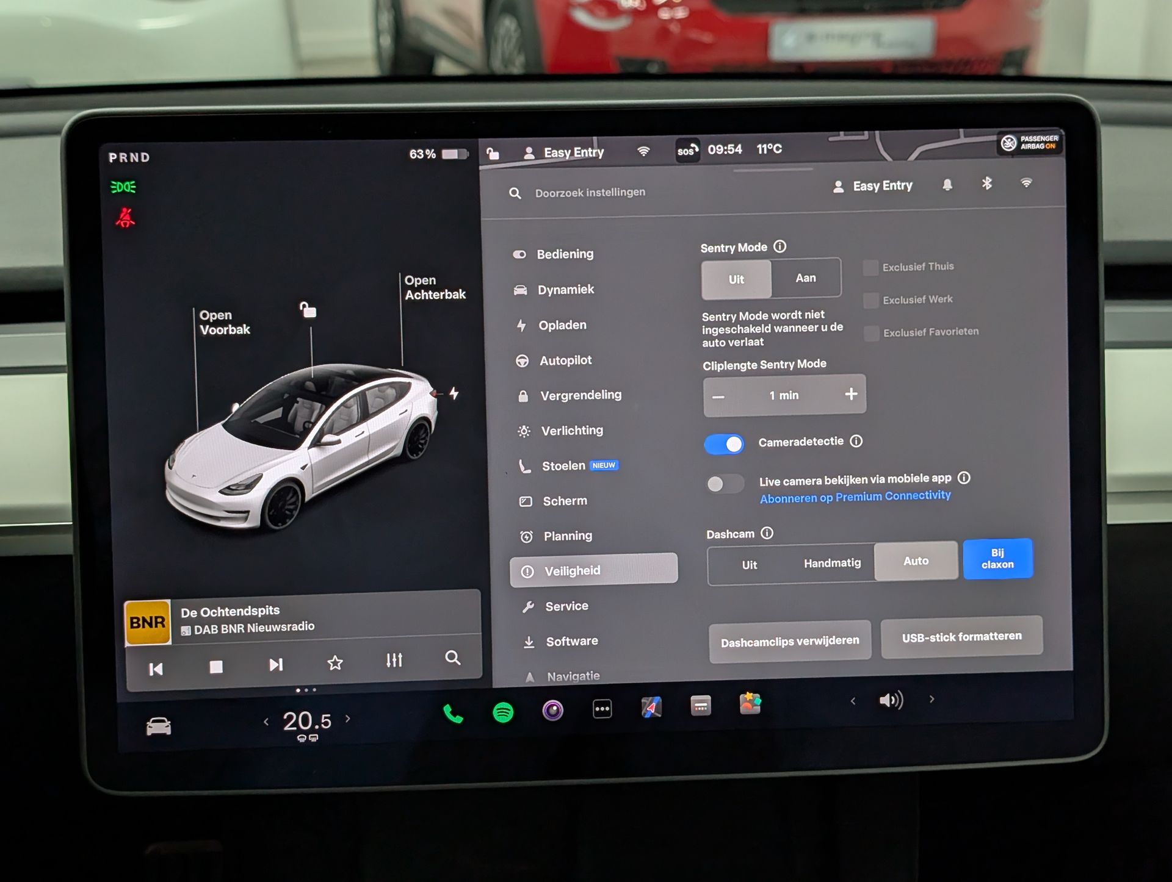1172x882 pixels.
Task: Increase Sentry clip length with plus
Action: pos(851,394)
